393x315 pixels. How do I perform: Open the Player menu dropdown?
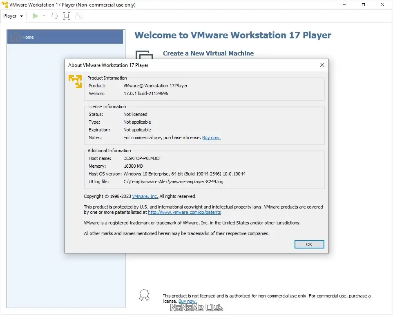coord(13,16)
